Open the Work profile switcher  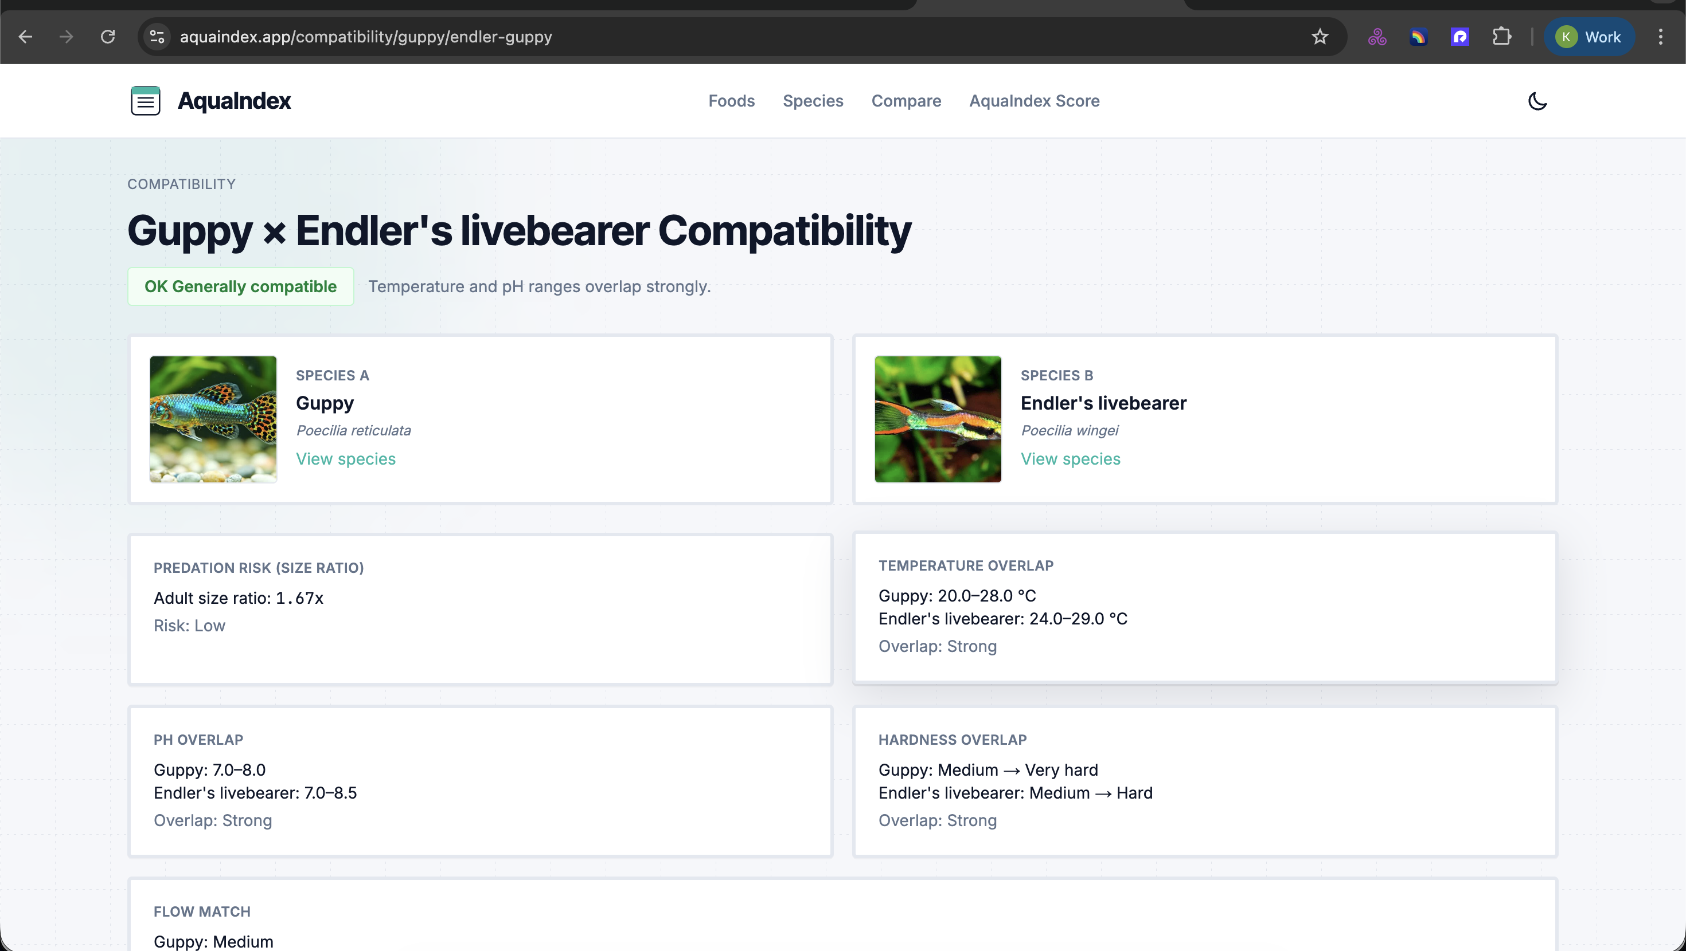tap(1589, 37)
